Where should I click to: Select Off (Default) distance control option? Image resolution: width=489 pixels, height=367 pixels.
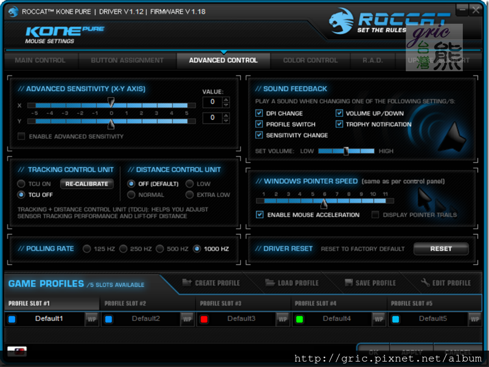[x=131, y=184]
